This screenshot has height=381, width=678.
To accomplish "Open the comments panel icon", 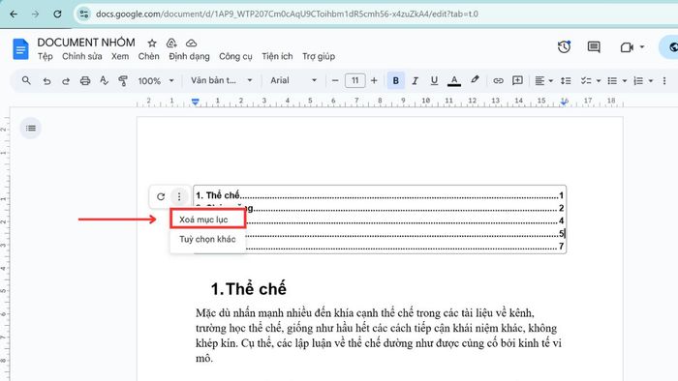I will coord(594,46).
